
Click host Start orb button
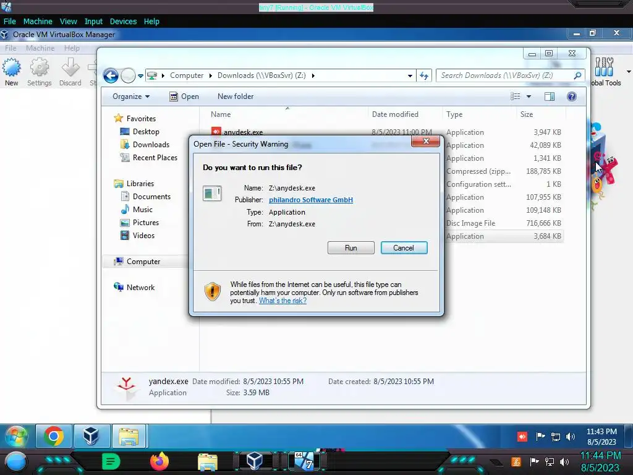pos(16,461)
